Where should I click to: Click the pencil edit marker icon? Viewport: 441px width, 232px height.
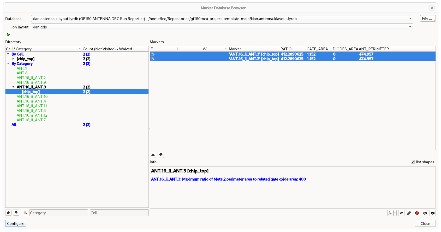coord(409,213)
